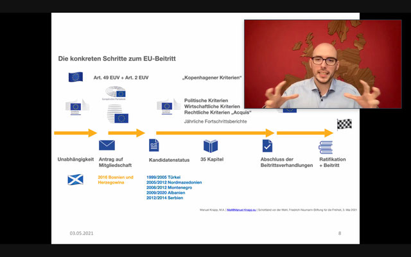Click the European Commission logo above Unabhängigkeit
Screen dimensions: 411x257
tap(77, 107)
